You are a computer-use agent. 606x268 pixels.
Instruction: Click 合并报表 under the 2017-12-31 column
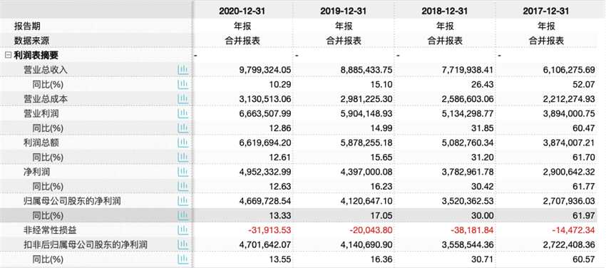(x=546, y=41)
